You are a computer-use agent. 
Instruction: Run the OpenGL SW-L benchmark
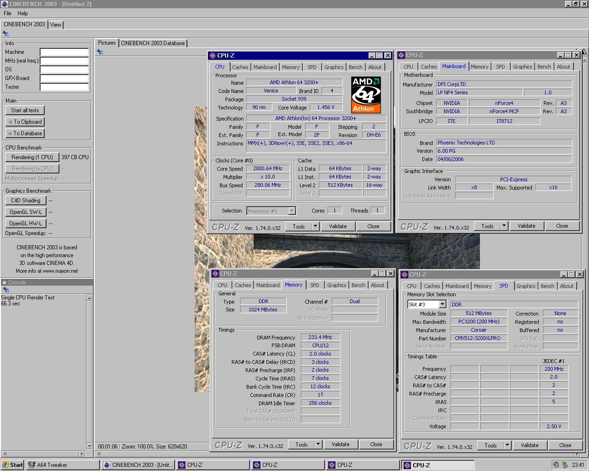point(26,212)
